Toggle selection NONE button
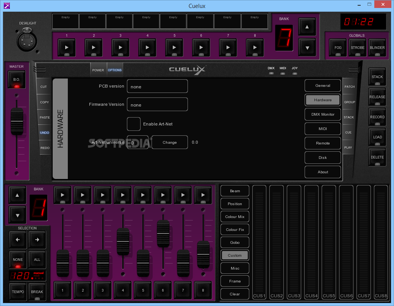Screen dimensions: 394x306 coord(17,259)
